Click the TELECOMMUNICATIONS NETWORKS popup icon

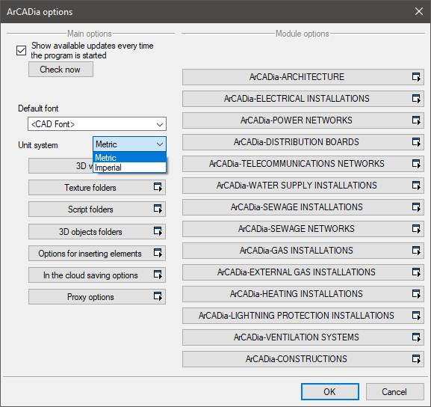pyautogui.click(x=416, y=164)
